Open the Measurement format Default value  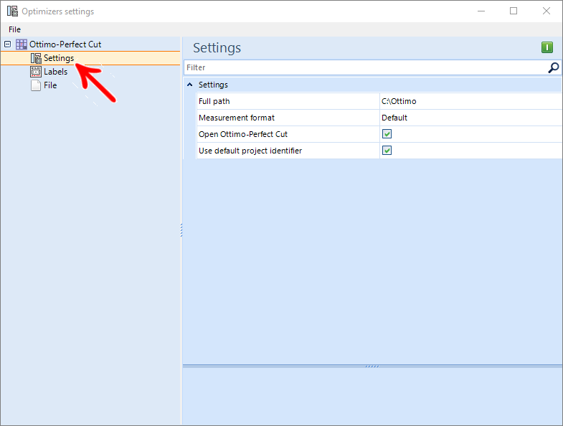click(x=470, y=118)
